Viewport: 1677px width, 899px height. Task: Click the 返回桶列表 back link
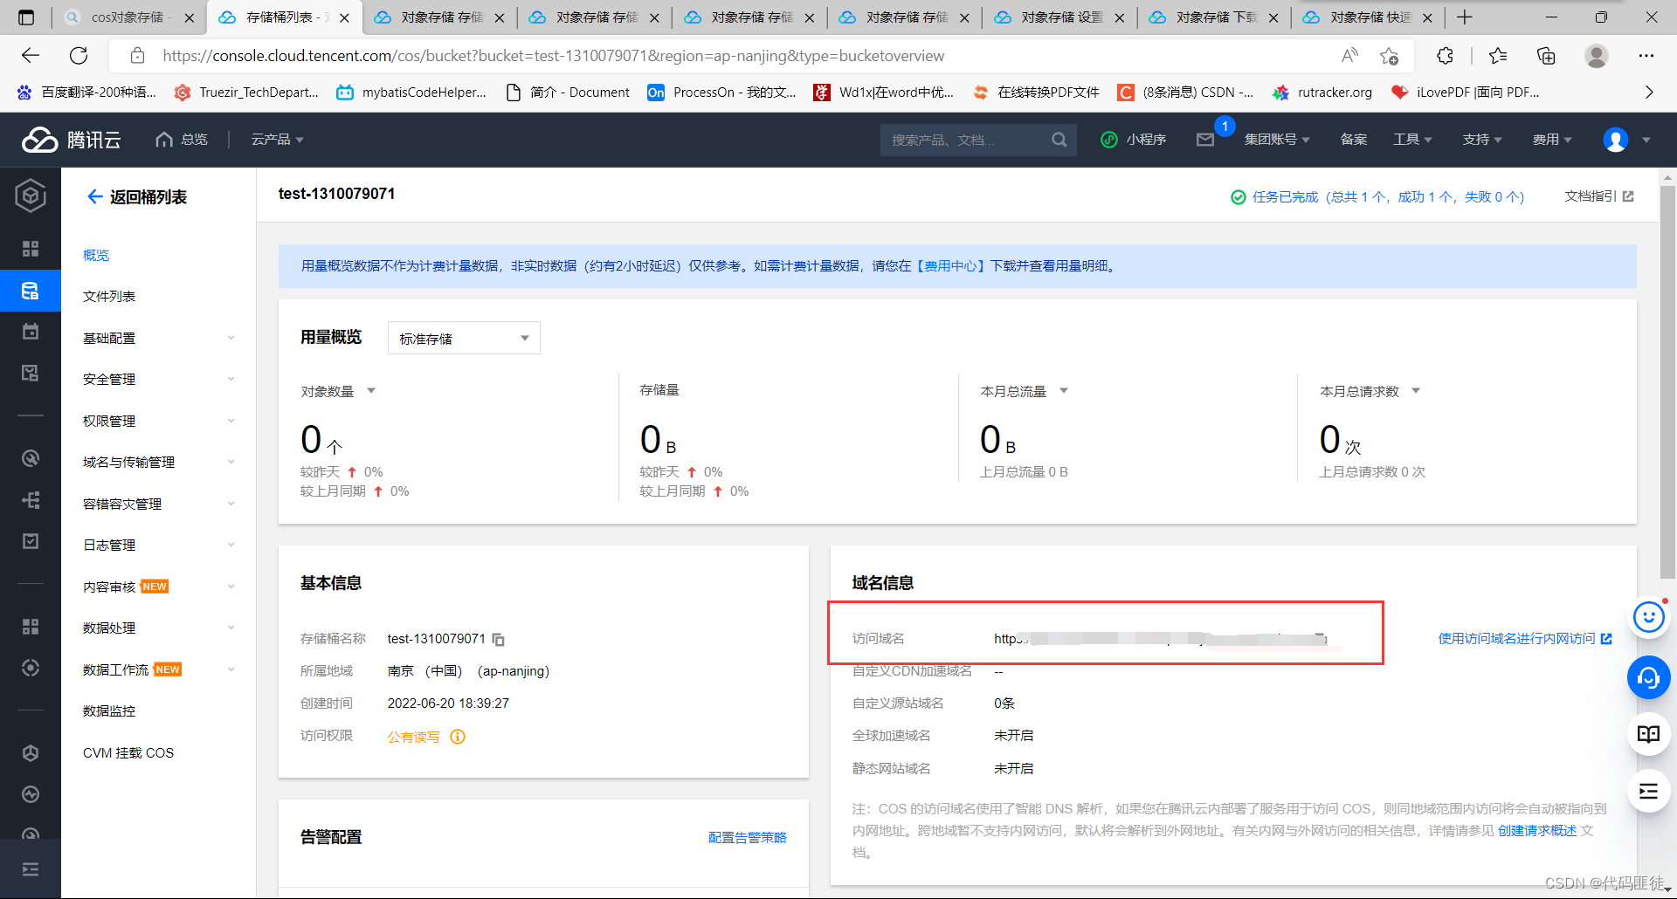pos(135,196)
